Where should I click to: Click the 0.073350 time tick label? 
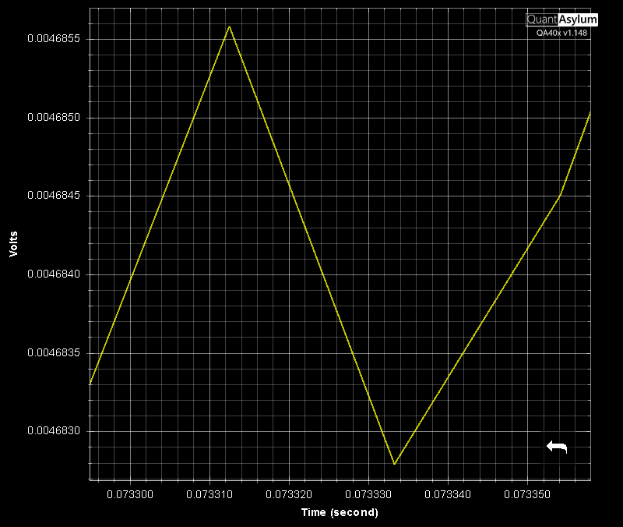coord(527,494)
